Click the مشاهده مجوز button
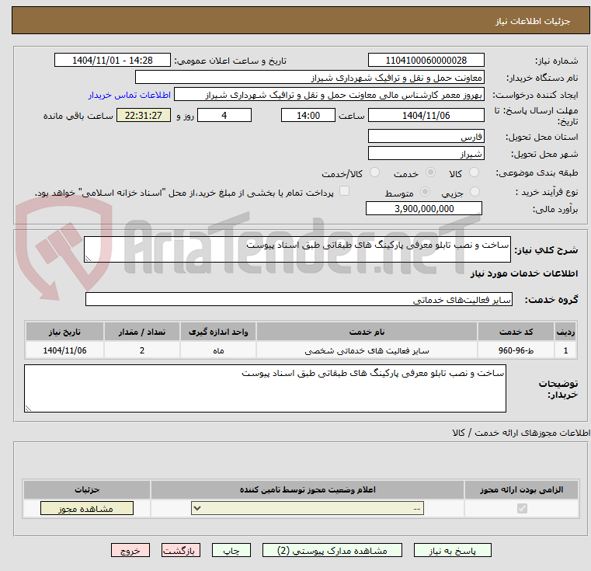Screen dimensions: 591x571 tap(87, 508)
